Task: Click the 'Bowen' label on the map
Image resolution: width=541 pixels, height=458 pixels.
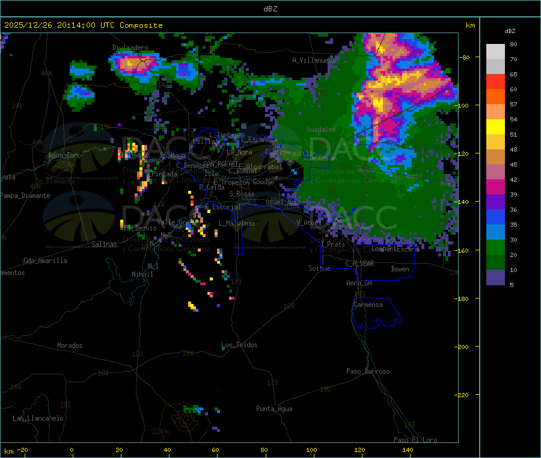Action: (x=400, y=269)
